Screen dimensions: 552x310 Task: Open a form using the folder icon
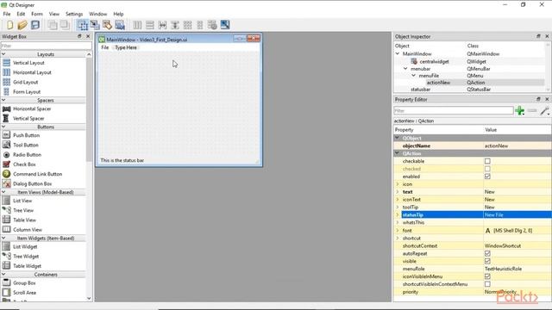coord(22,25)
